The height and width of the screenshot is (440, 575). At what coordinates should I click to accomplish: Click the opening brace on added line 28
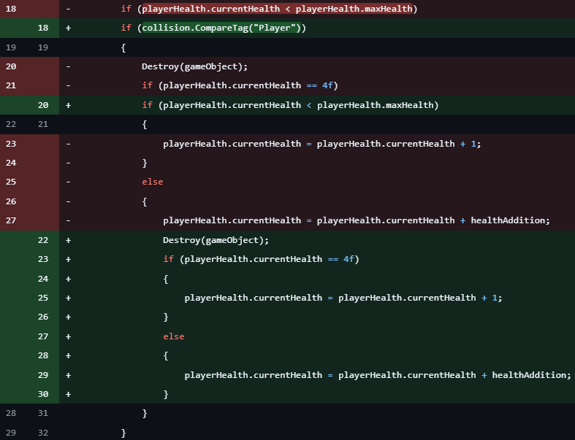166,355
